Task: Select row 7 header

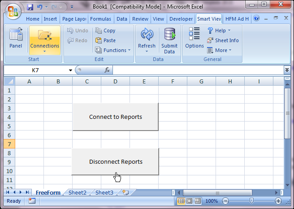Action: click(x=9, y=144)
